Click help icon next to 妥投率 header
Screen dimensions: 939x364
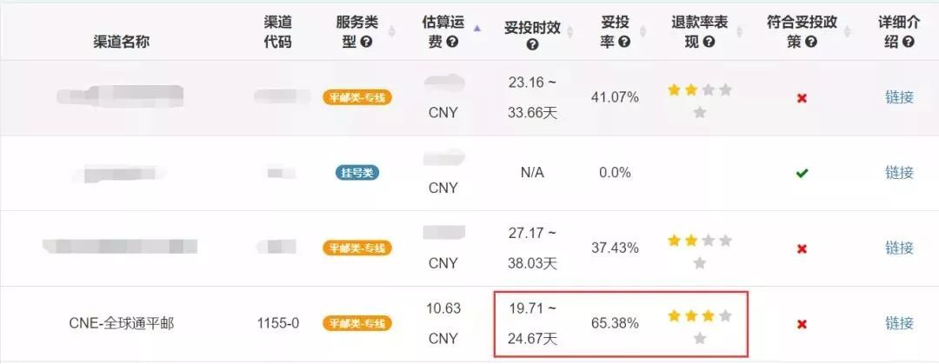tap(624, 42)
